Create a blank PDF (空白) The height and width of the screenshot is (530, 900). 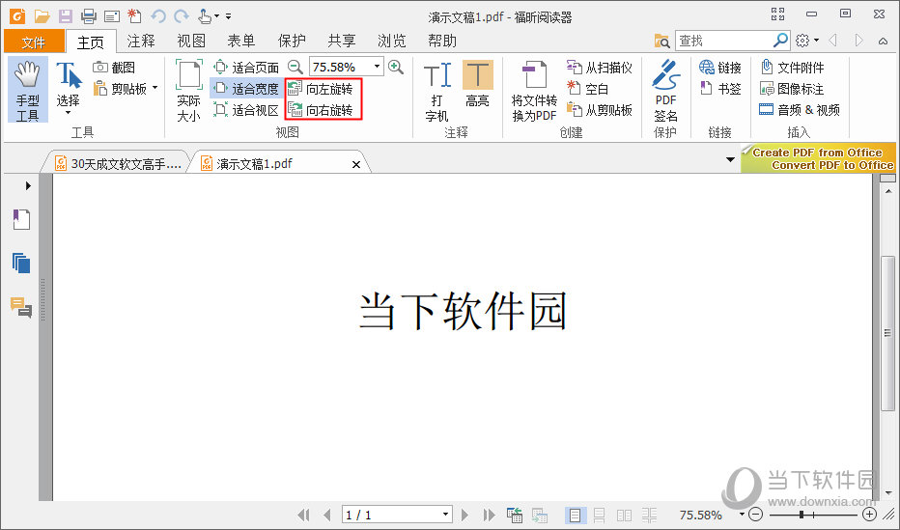click(587, 89)
